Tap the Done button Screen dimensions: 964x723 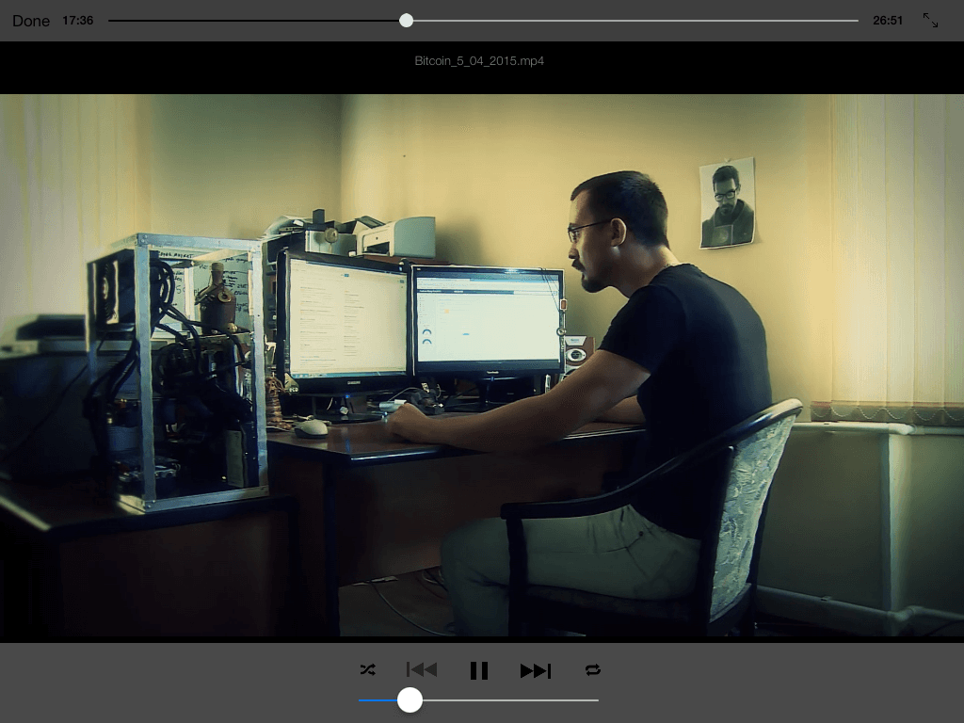point(31,21)
